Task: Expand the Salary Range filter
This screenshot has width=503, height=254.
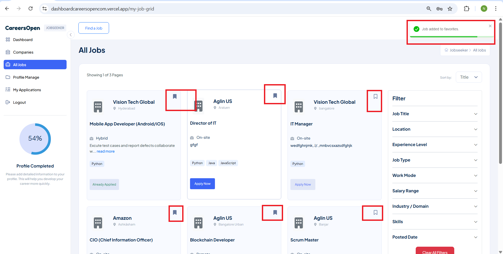Action: point(435,191)
